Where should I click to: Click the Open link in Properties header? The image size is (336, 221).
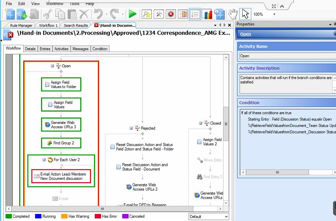pyautogui.click(x=245, y=34)
